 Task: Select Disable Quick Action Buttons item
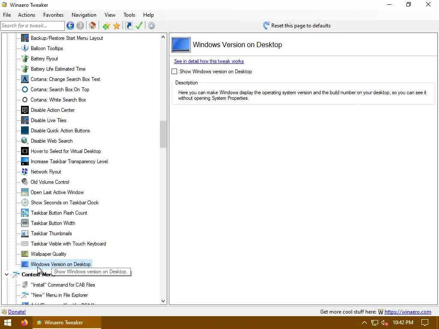60,131
